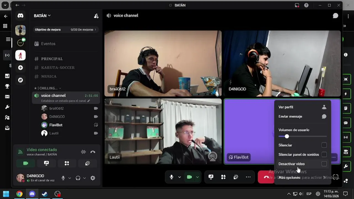Image resolution: width=354 pixels, height=199 pixels.
Task: Share your screen from the call bar
Action: click(x=211, y=177)
